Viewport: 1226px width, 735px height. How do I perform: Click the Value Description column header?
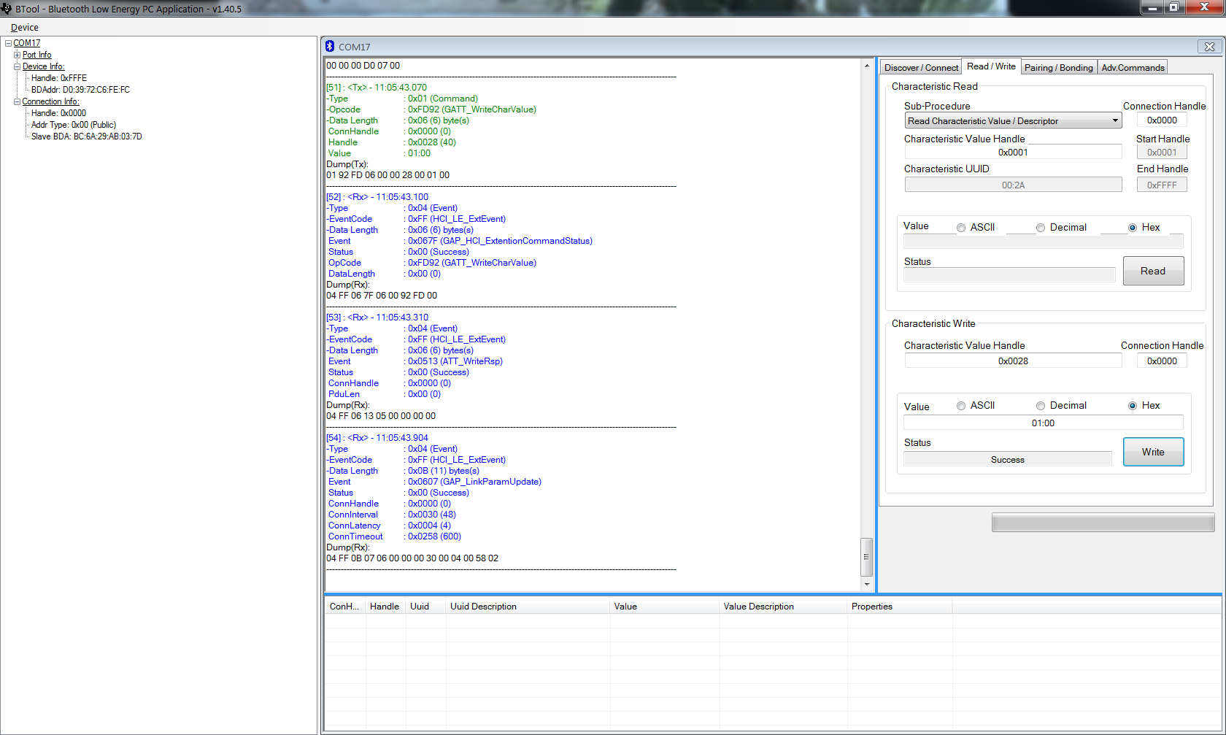pyautogui.click(x=783, y=606)
